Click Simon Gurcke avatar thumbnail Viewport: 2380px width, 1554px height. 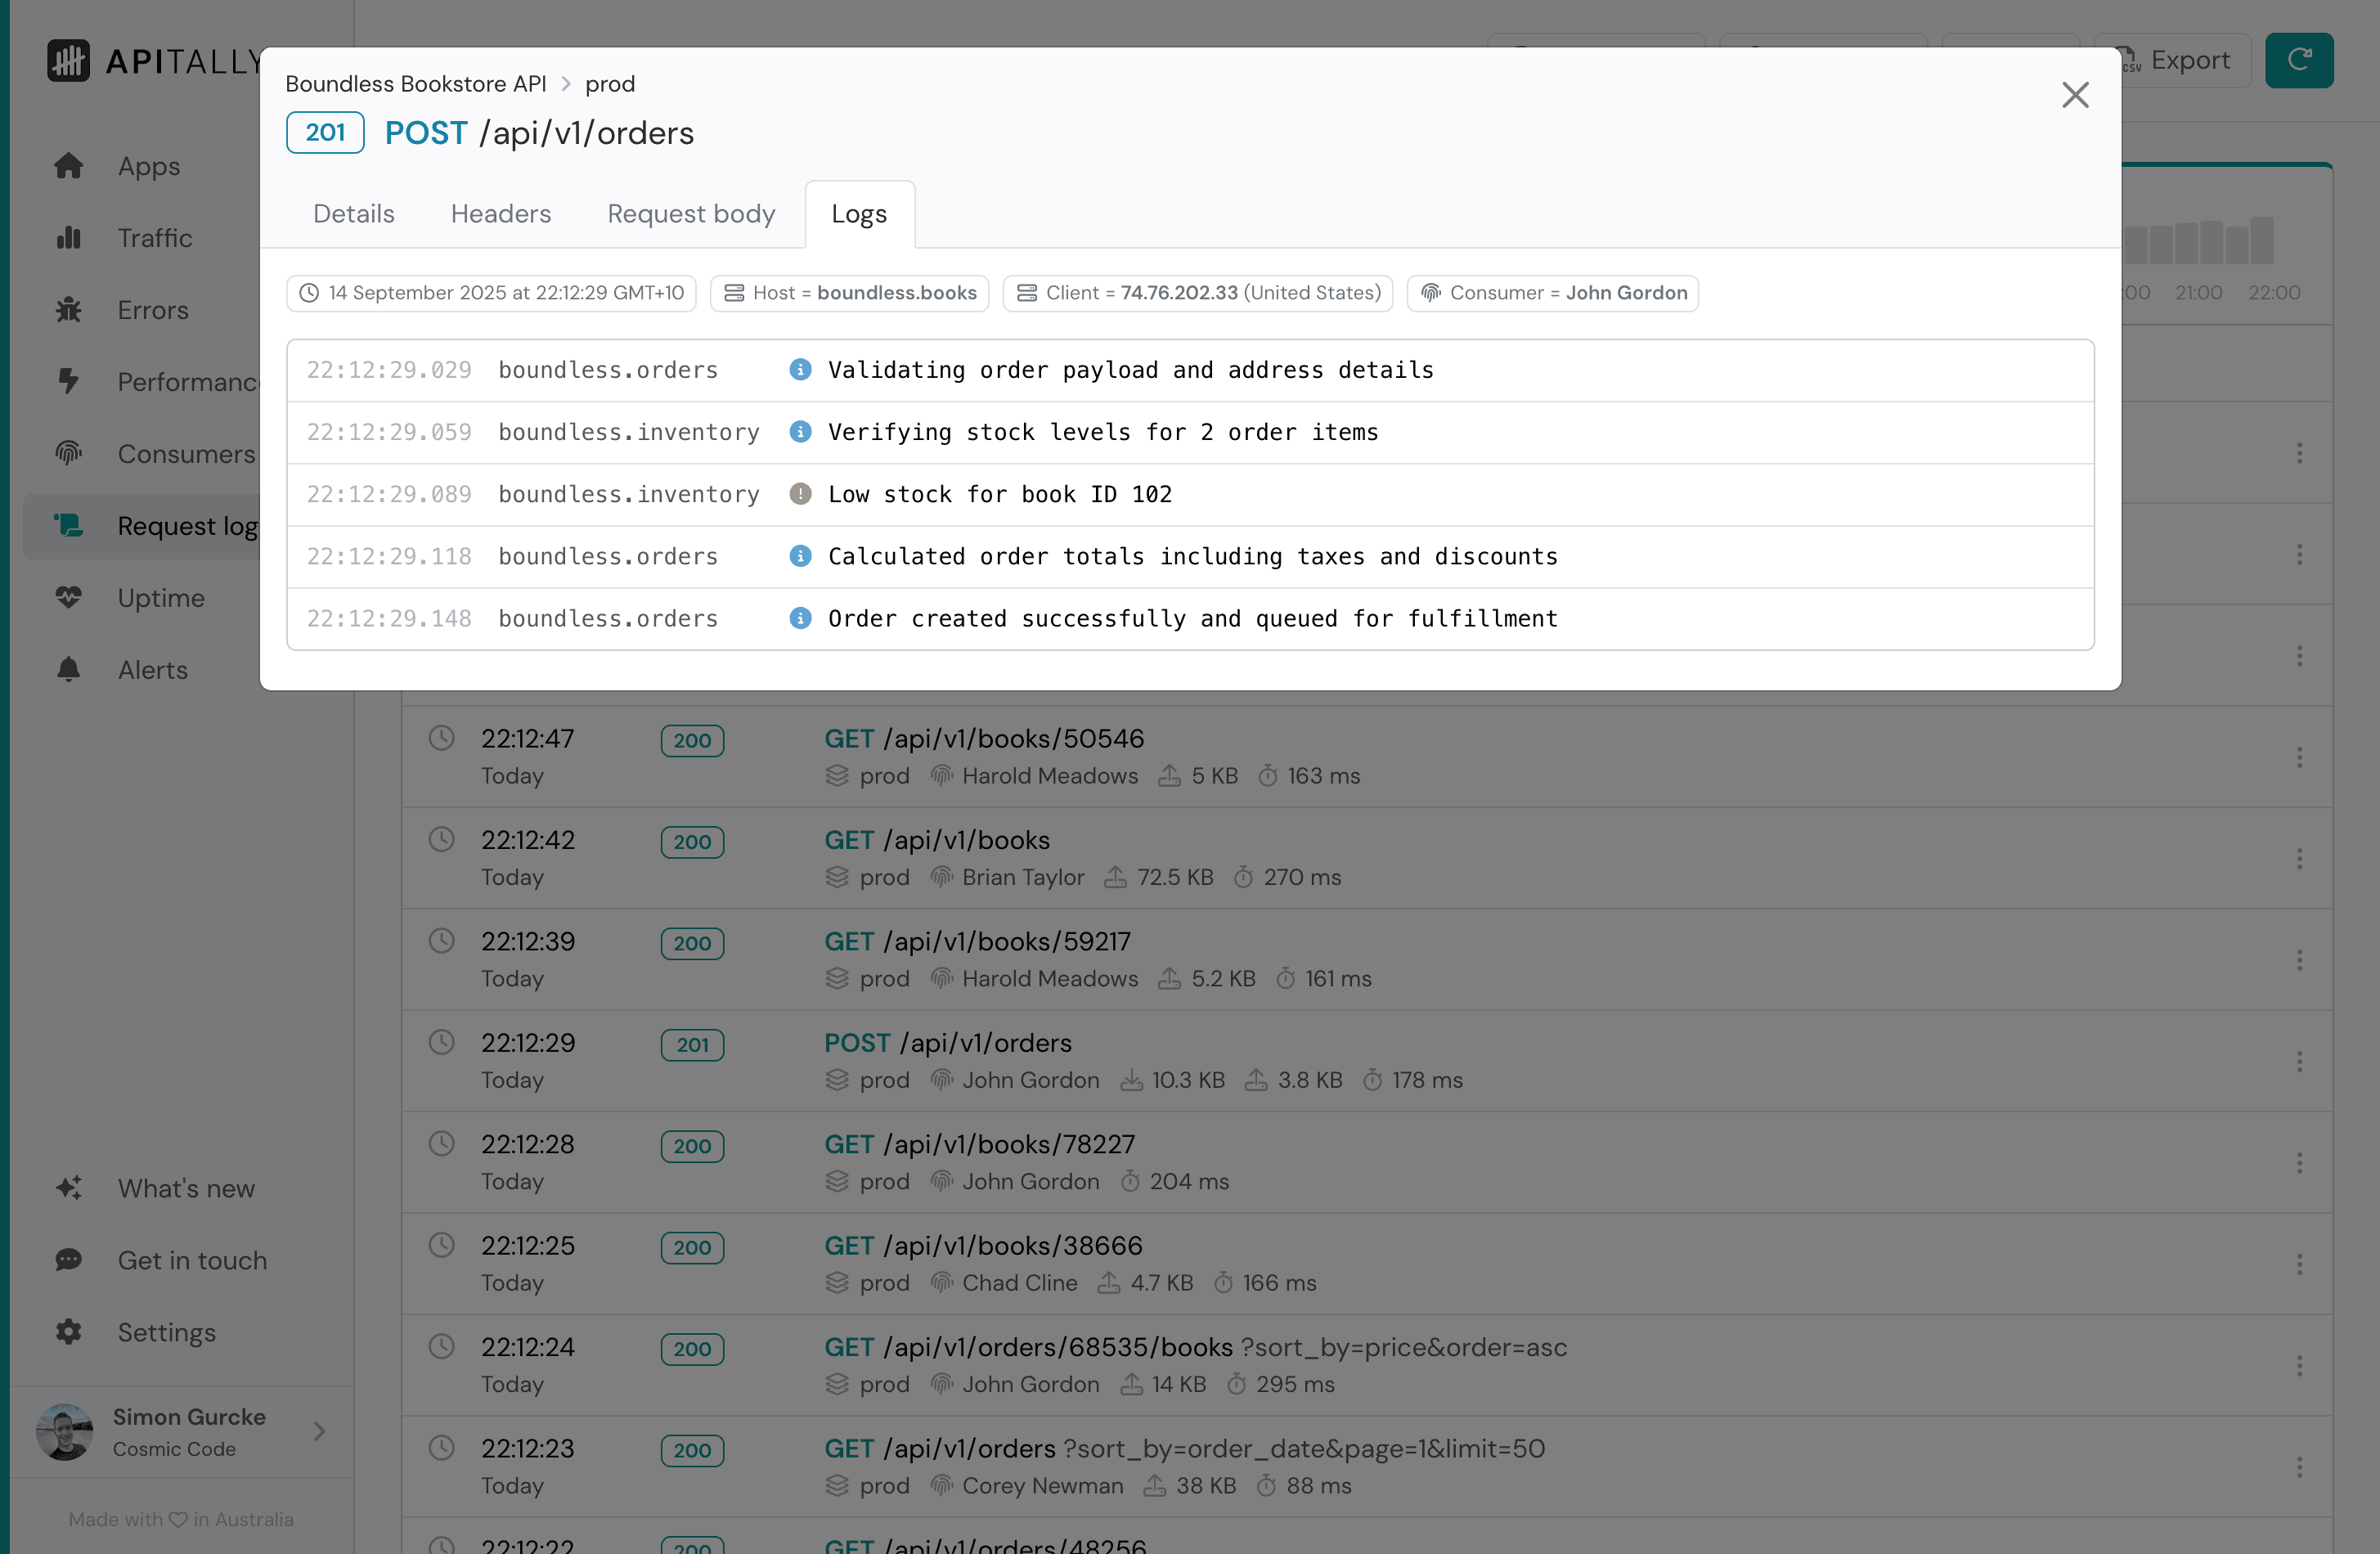64,1431
